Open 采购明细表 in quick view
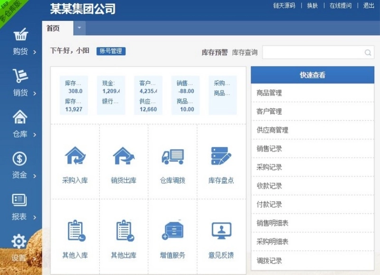 tap(313, 242)
